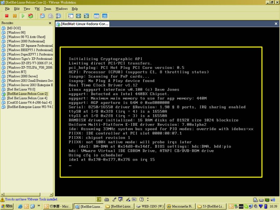Image resolution: width=280 pixels, height=210 pixels.
Task: Show the VM console view icon
Action: pos(105,16)
